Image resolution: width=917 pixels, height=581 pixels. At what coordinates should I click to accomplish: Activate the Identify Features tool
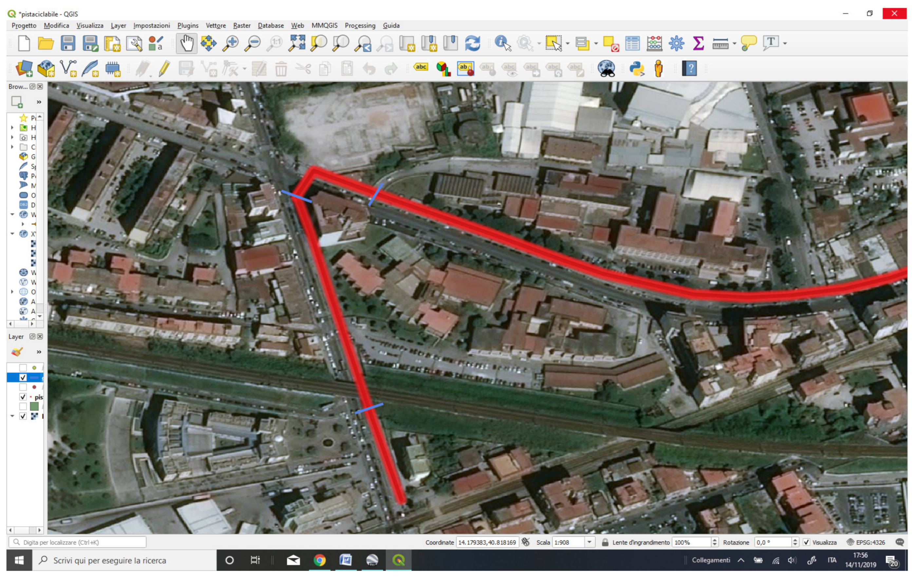click(x=502, y=44)
